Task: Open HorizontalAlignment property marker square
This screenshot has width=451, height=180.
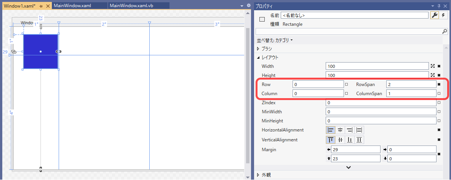Action: (x=439, y=130)
